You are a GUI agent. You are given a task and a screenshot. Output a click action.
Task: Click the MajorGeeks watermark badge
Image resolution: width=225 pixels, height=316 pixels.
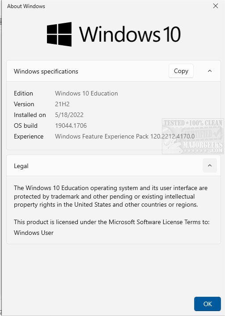193,136
